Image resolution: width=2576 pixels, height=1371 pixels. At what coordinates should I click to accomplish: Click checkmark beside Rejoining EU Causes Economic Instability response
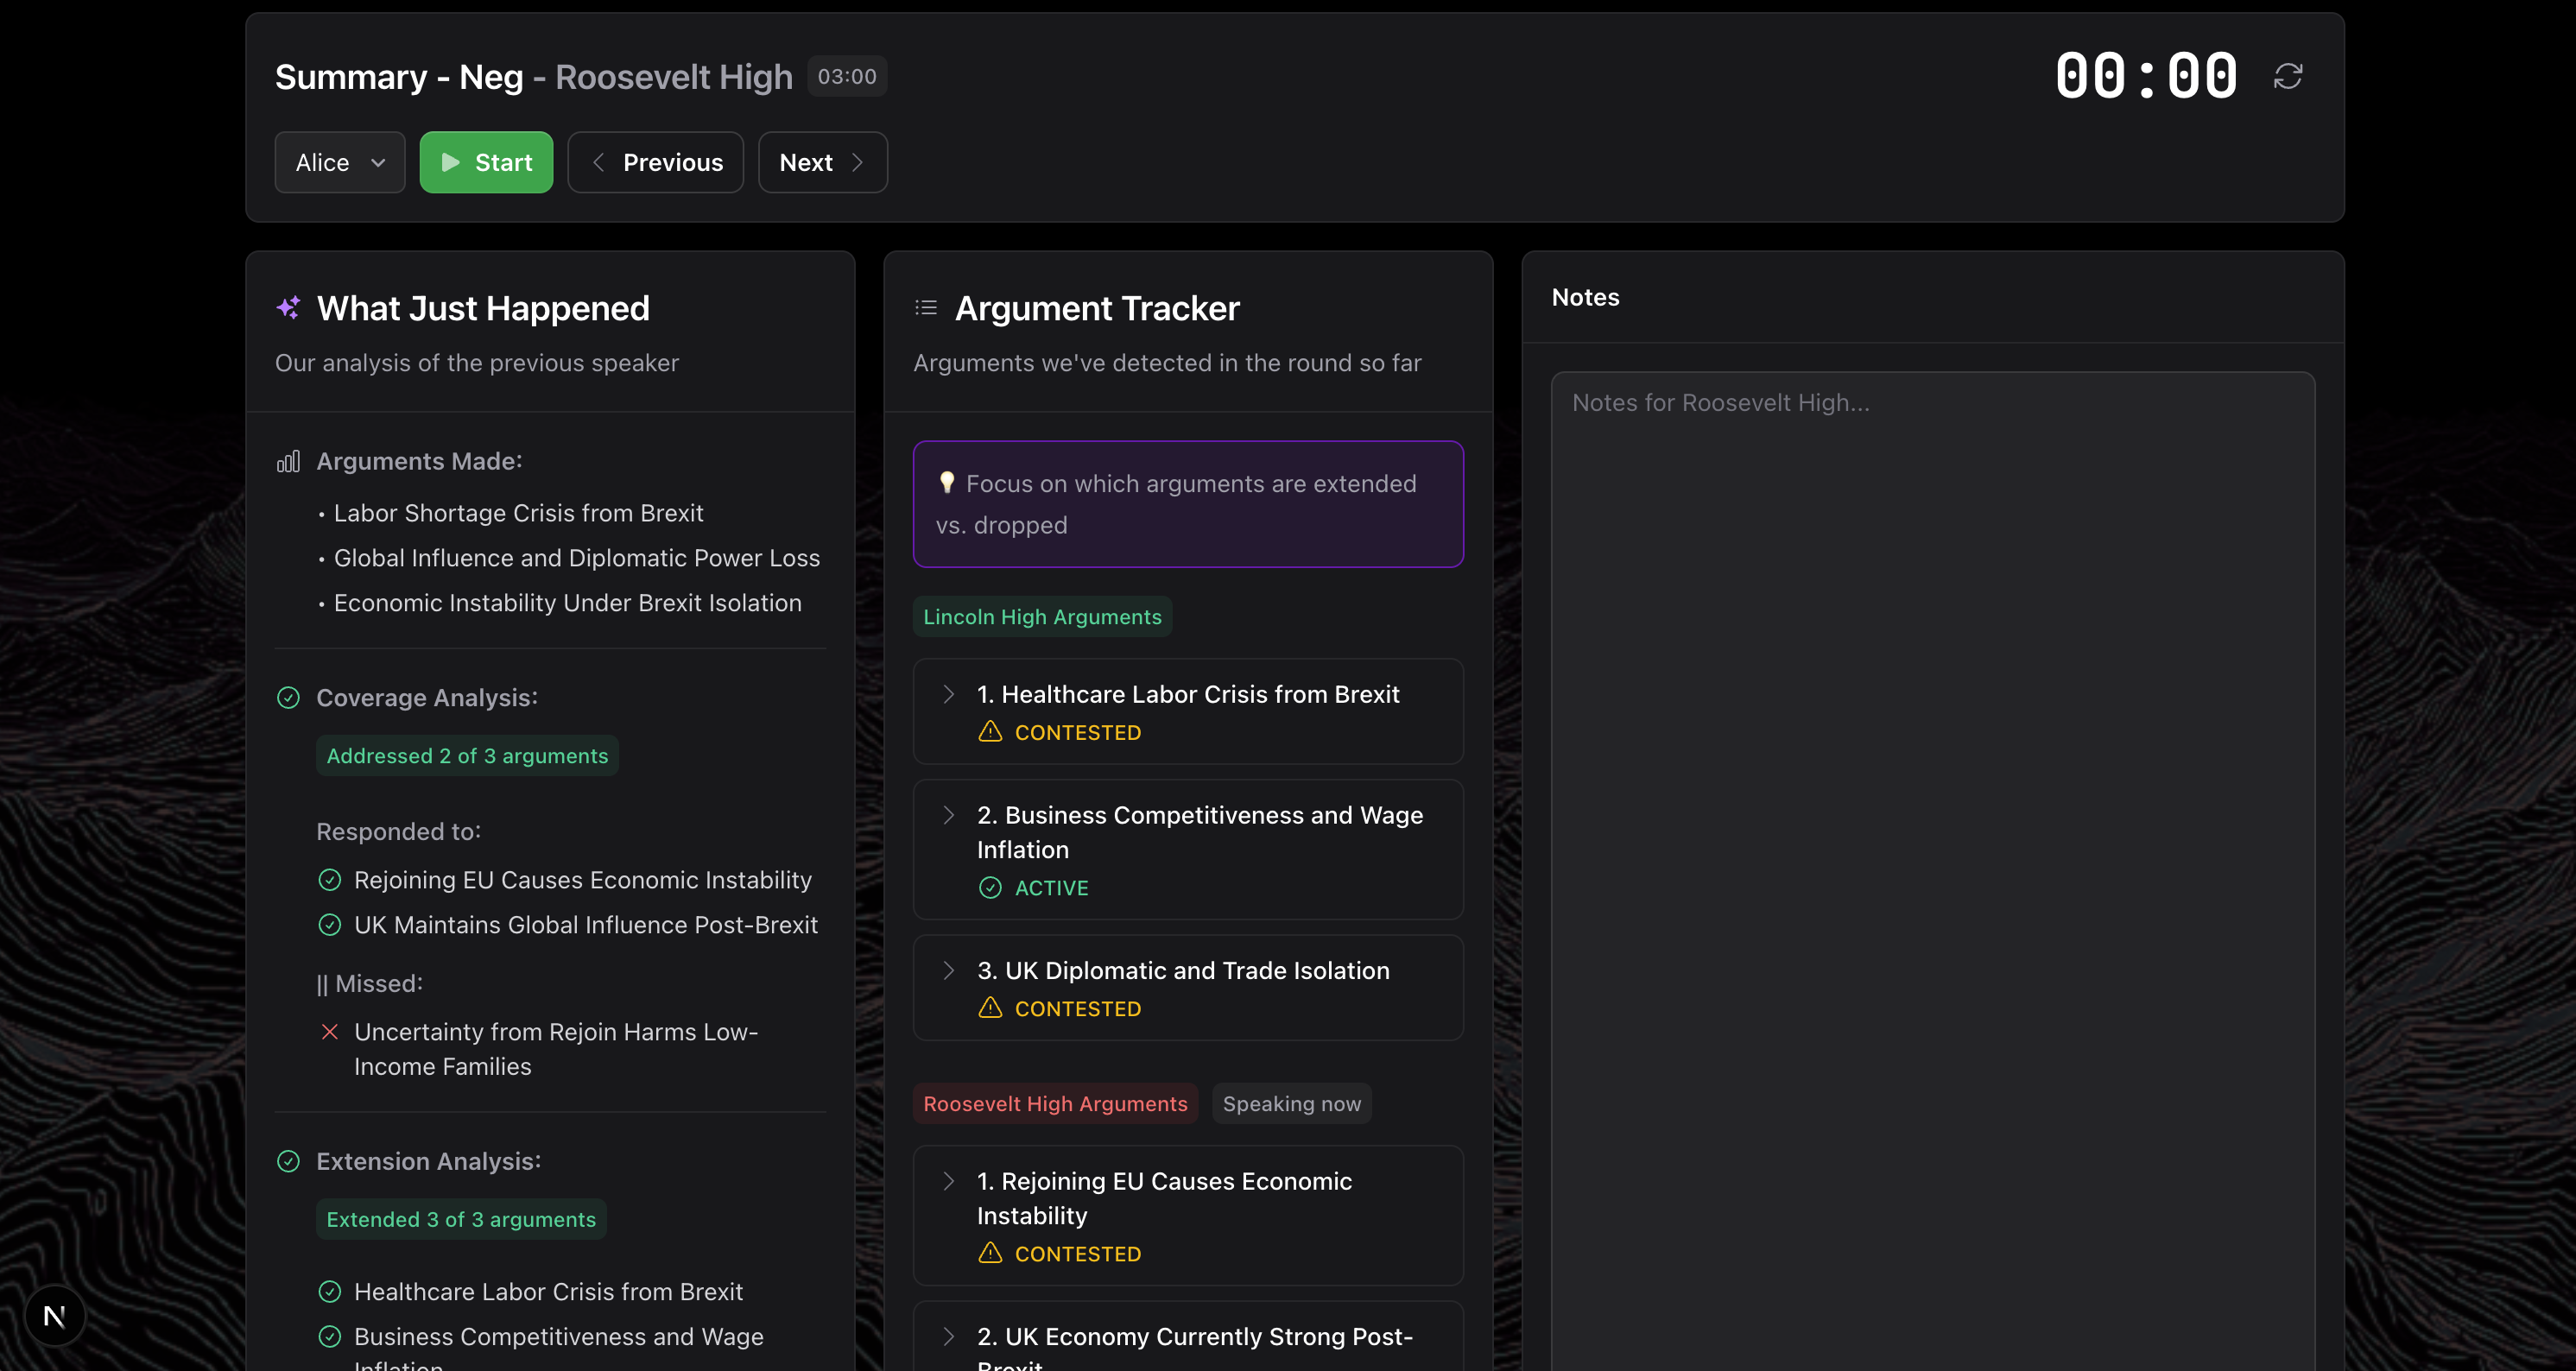pyautogui.click(x=329, y=880)
